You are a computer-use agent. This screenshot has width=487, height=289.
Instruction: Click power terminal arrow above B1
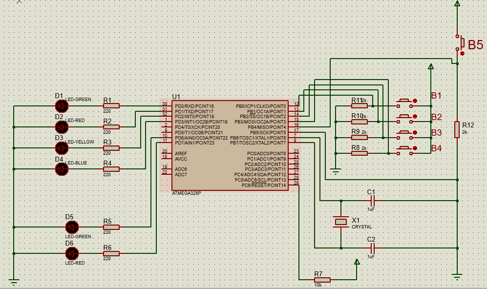pos(431,66)
